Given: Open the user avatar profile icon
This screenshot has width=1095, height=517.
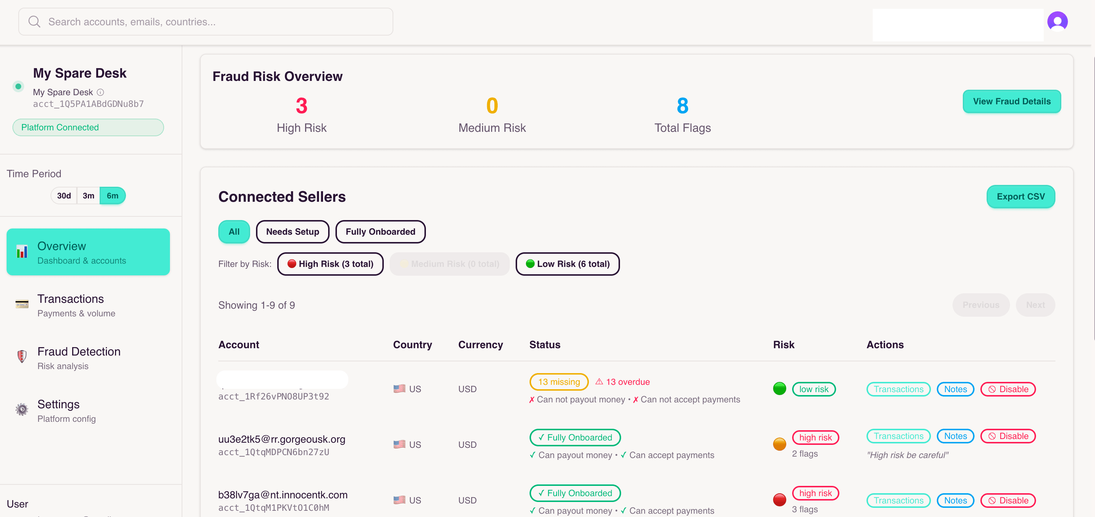Looking at the screenshot, I should [1058, 21].
